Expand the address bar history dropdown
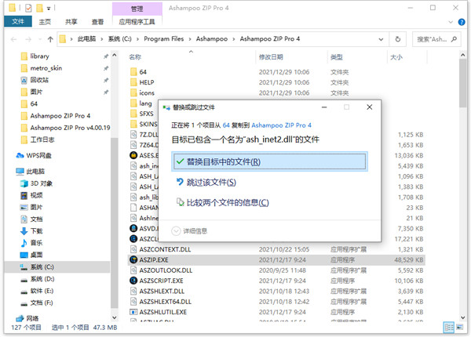The image size is (471, 337). 381,39
